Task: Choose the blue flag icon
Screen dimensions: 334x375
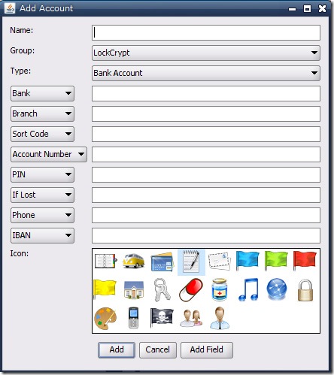Action: coord(247,262)
